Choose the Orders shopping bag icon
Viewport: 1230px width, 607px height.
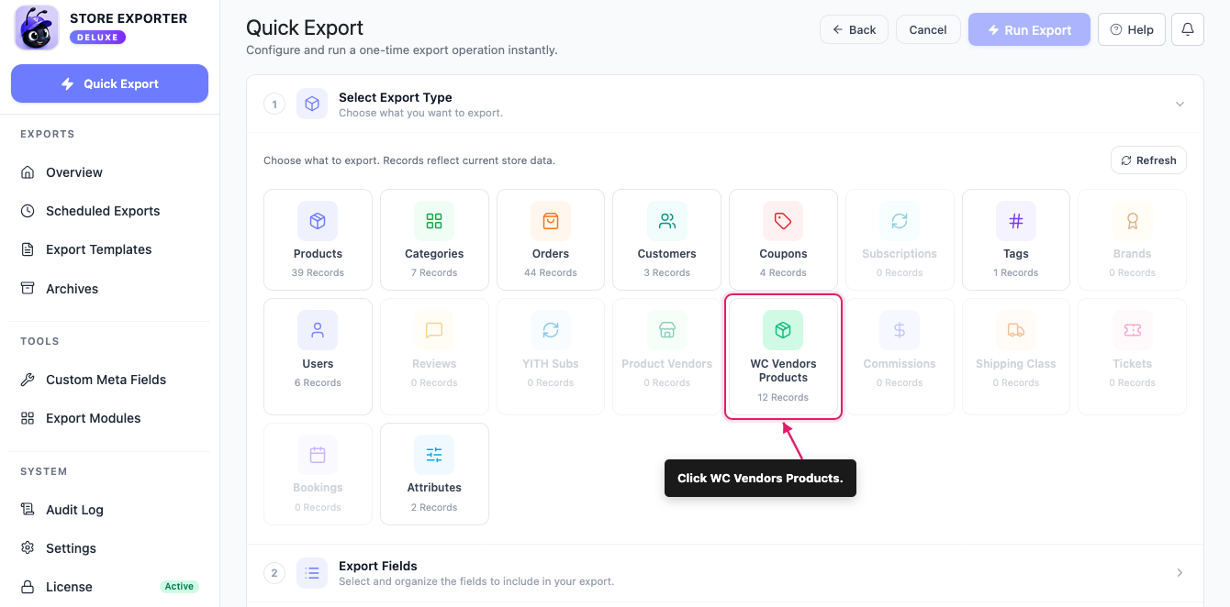click(551, 221)
